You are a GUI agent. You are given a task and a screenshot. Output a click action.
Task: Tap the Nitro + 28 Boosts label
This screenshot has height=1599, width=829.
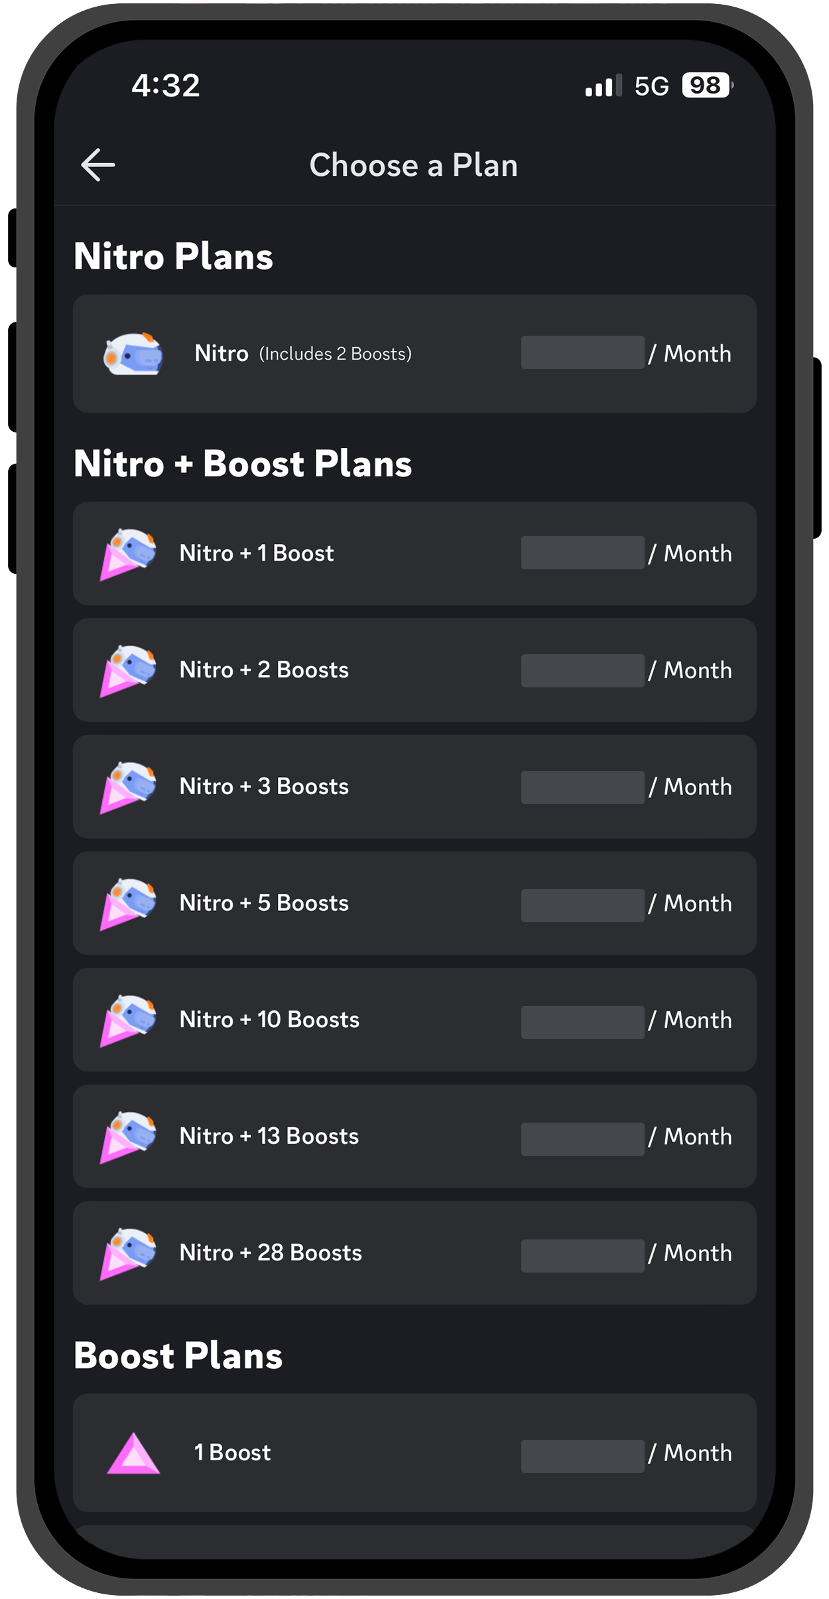click(x=271, y=1253)
